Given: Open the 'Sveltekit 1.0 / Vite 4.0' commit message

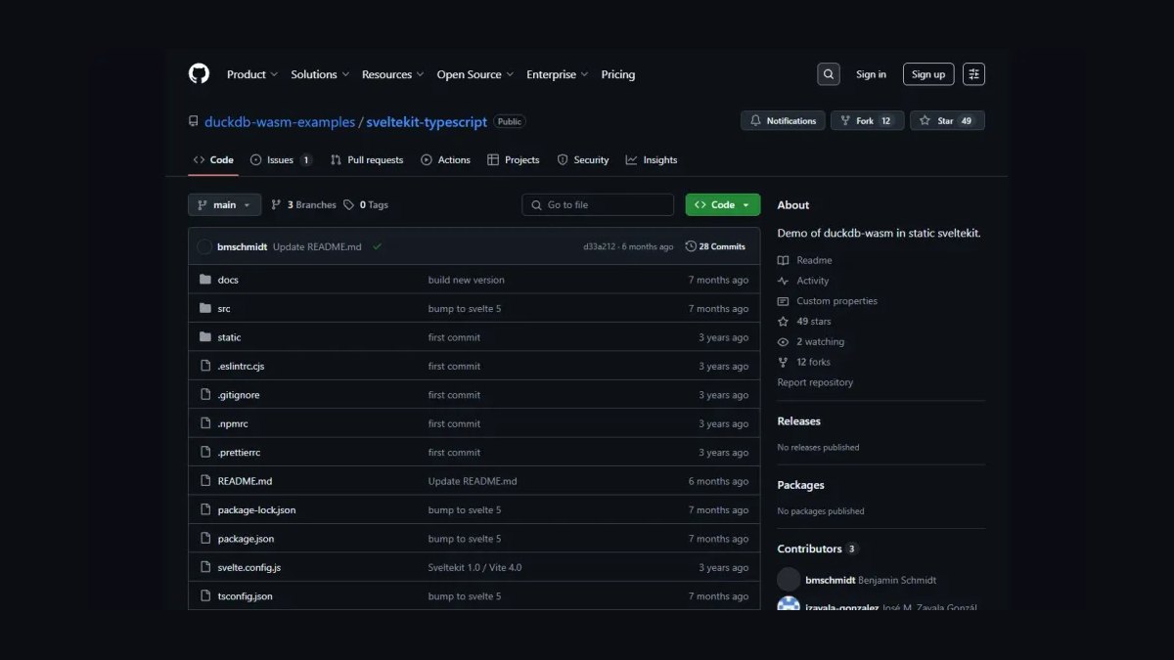Looking at the screenshot, I should tap(474, 568).
